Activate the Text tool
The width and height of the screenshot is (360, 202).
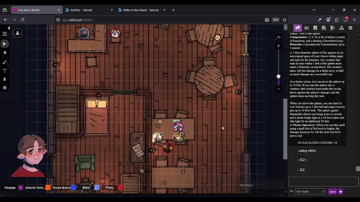(4, 71)
